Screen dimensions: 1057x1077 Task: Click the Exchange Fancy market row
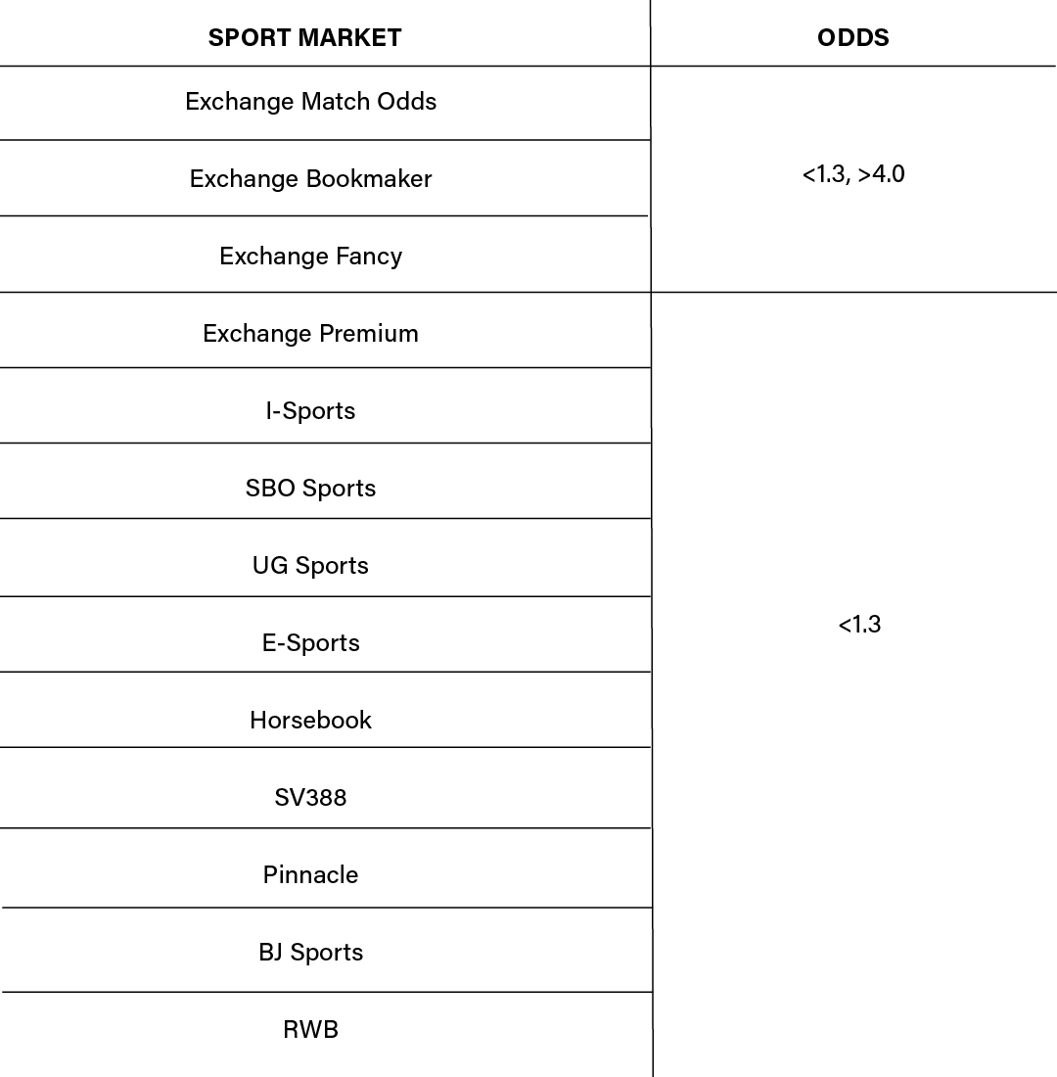[x=310, y=257]
